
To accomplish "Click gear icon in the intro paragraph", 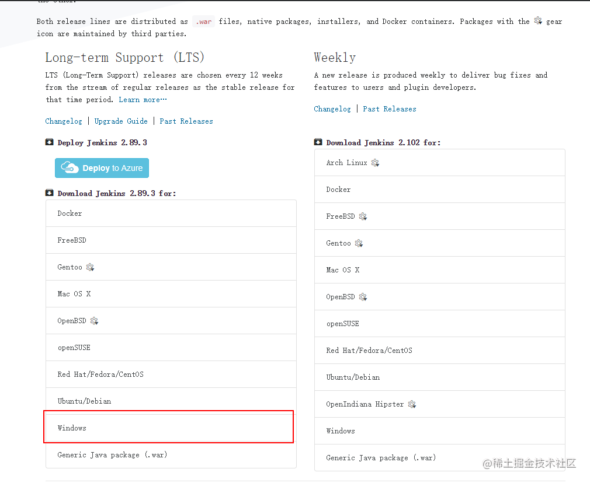I will pyautogui.click(x=538, y=20).
